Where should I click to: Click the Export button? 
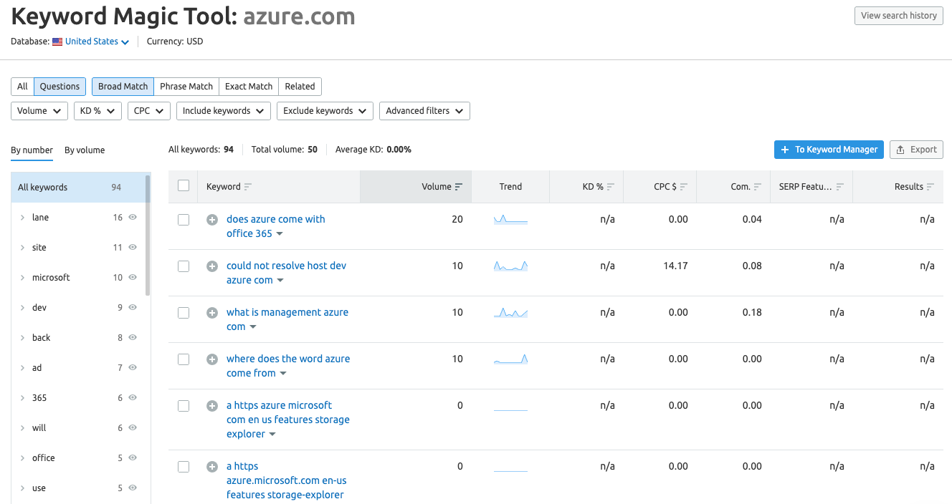(x=916, y=150)
